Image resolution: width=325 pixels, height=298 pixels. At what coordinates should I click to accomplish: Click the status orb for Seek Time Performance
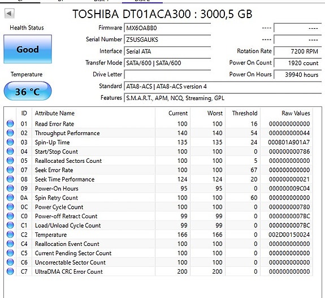[10, 179]
